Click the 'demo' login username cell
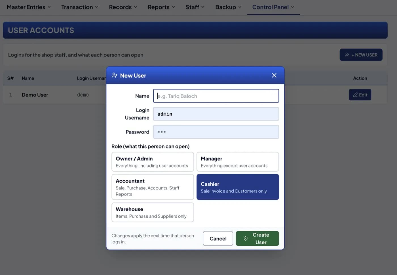The width and height of the screenshot is (397, 275). tap(83, 95)
